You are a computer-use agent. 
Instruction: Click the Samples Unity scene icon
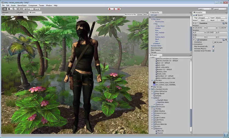click(x=154, y=96)
